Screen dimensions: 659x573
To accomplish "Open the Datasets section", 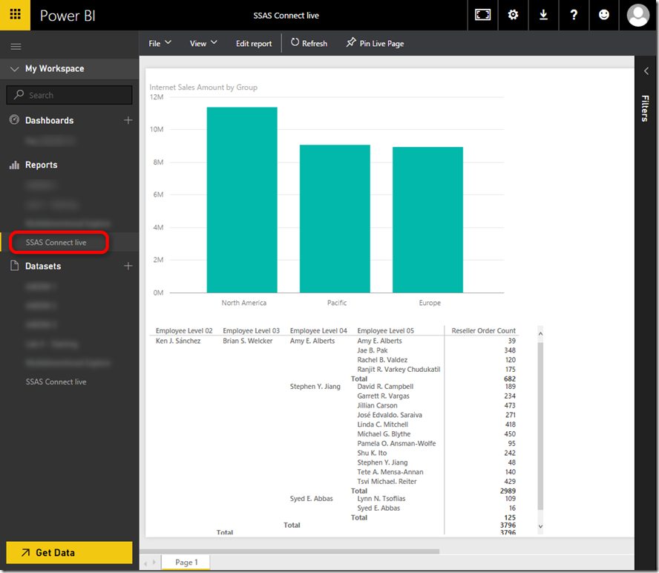I will [x=43, y=266].
